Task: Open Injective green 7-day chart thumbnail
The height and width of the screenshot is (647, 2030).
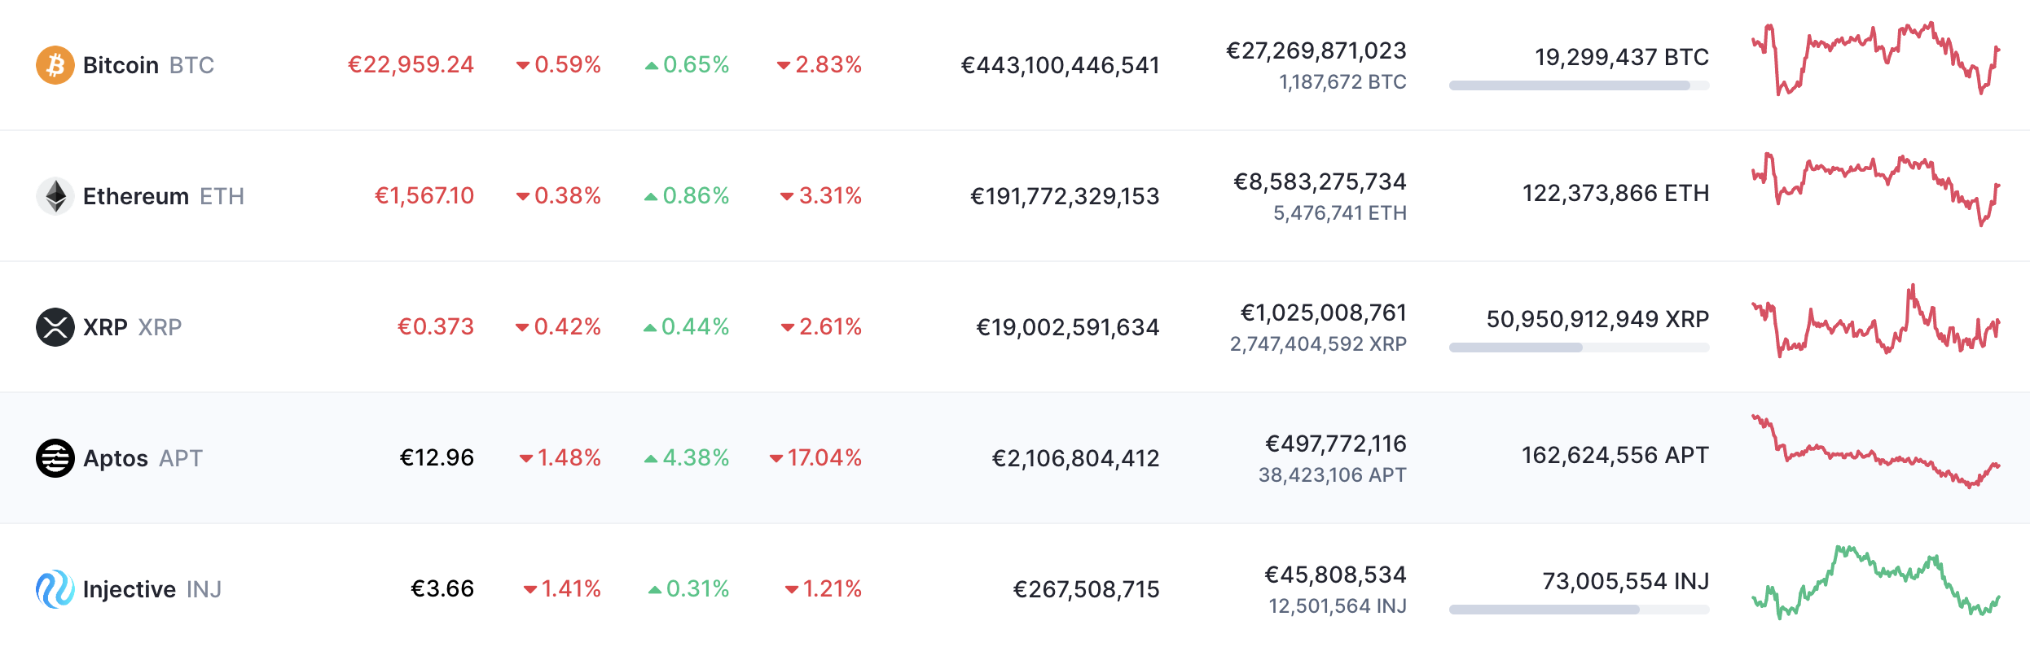Action: [1875, 583]
